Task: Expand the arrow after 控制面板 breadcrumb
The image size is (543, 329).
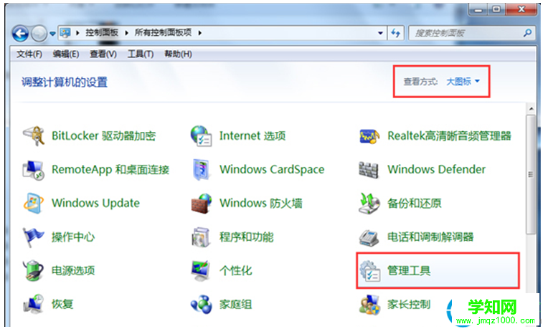Action: point(126,33)
